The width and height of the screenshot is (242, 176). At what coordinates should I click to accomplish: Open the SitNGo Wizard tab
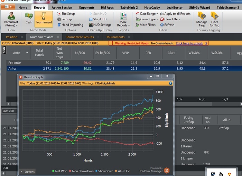pyautogui.click(x=199, y=8)
